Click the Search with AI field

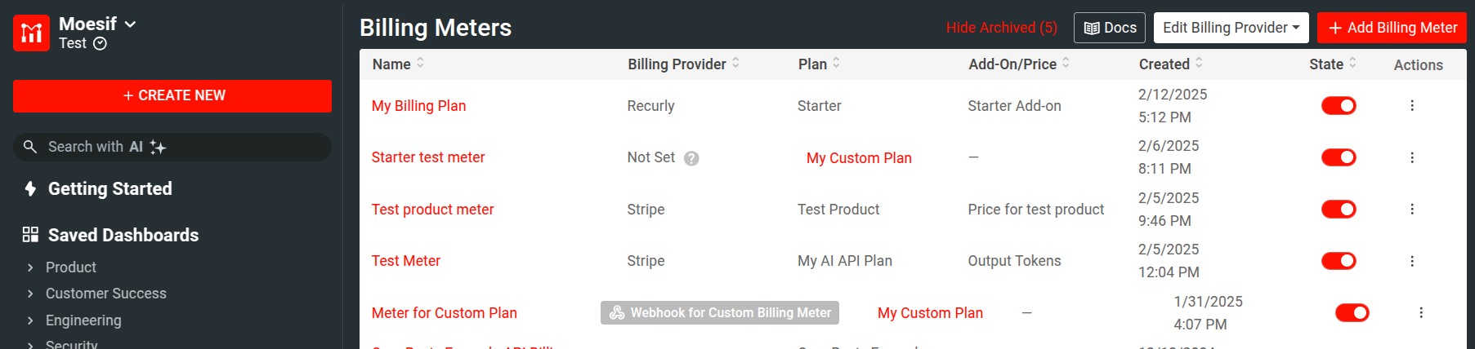pos(172,147)
